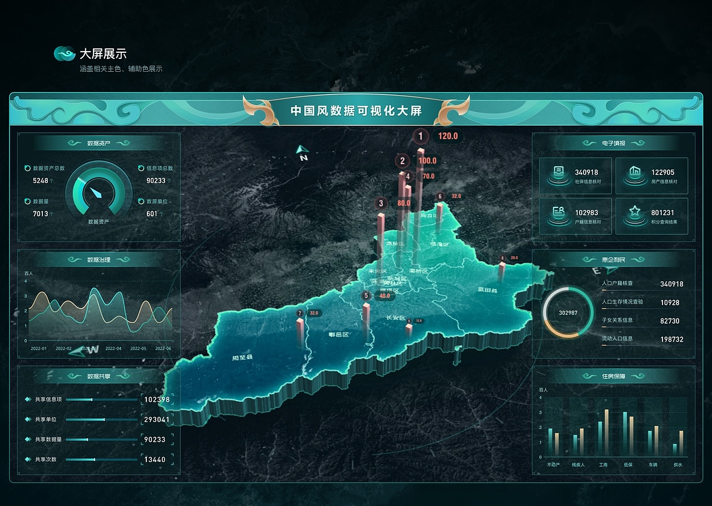Open the 户籍信息核对 card showing 102983
This screenshot has height=506, width=712.
(575, 216)
